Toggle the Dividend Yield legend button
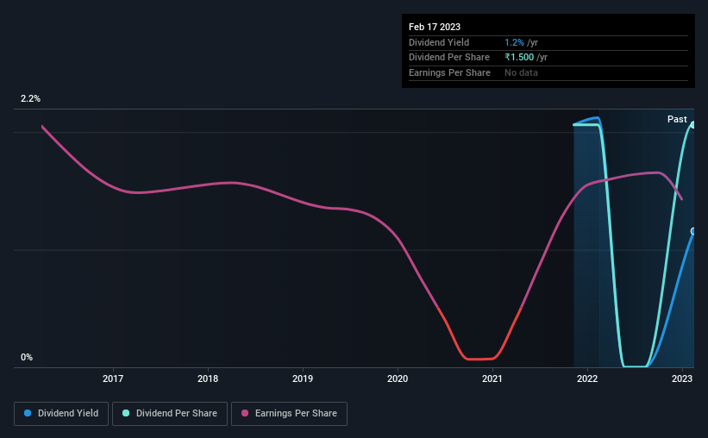708x438 pixels. point(61,414)
